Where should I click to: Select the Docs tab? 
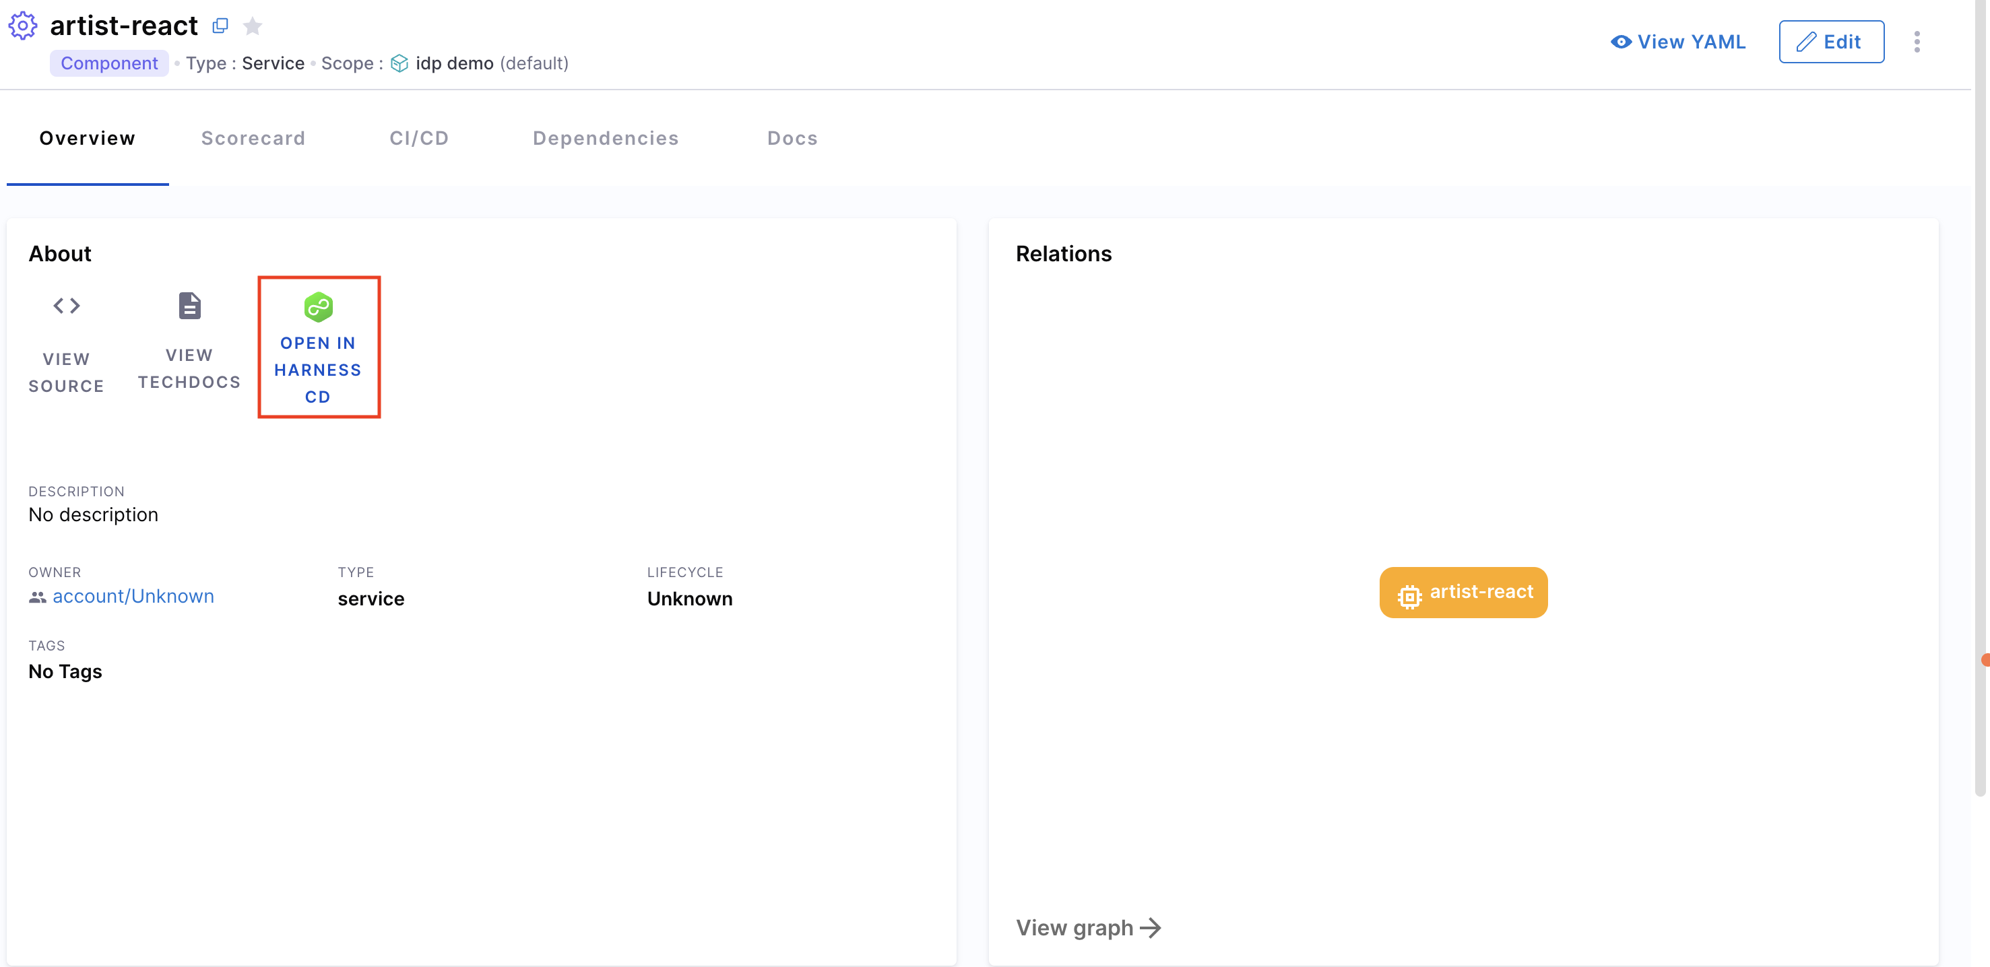click(792, 138)
